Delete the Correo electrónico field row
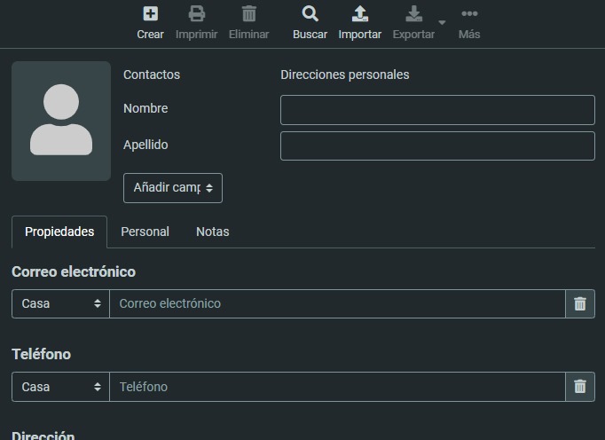 tap(580, 303)
